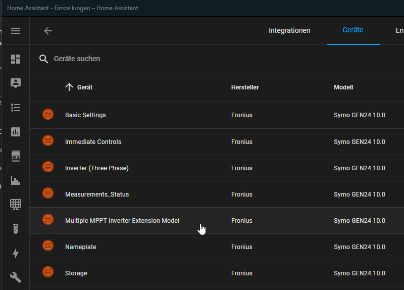Open the Multiple MPPT Inverter Extension Model
Screen dimensions: 404x290
click(x=122, y=221)
